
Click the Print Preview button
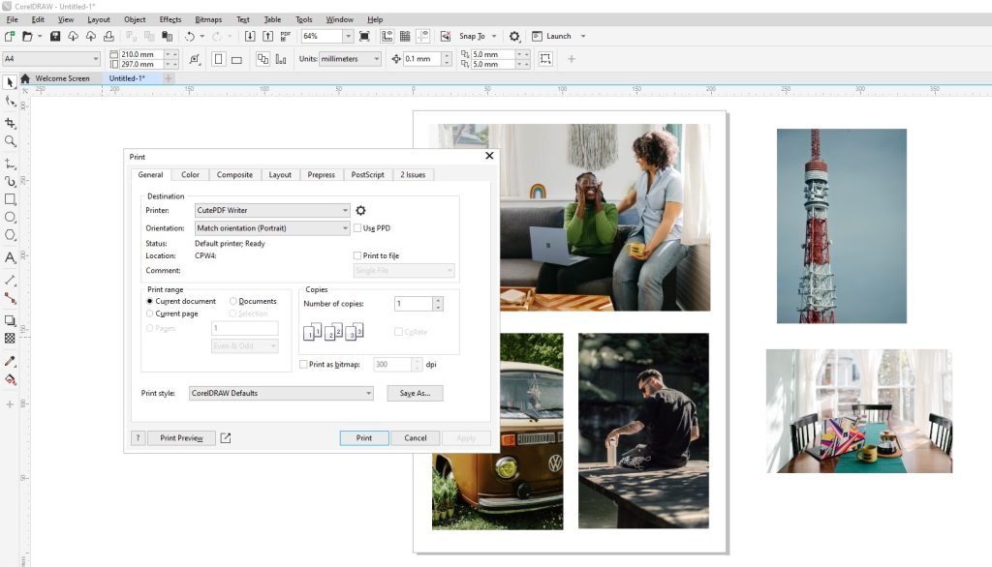pos(181,438)
